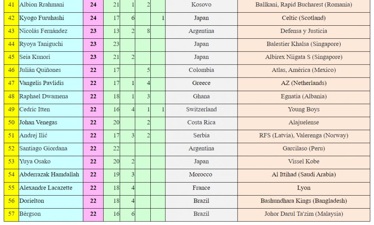Click Greece country cell
Viewport: 374px width, 225px height.
[x=201, y=83]
